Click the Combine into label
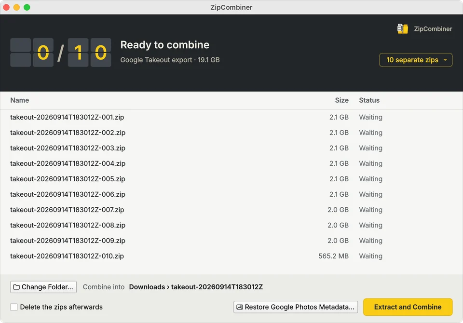463x323 pixels. coord(104,287)
